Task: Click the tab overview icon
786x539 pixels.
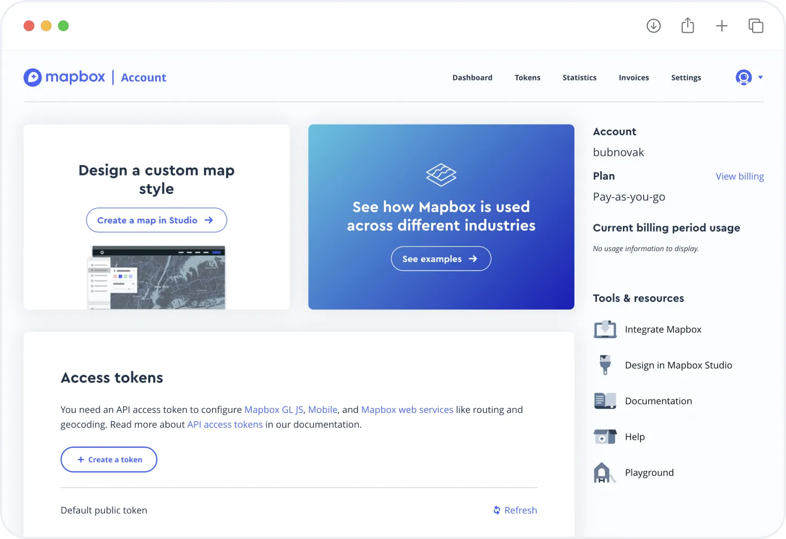Action: (x=756, y=25)
